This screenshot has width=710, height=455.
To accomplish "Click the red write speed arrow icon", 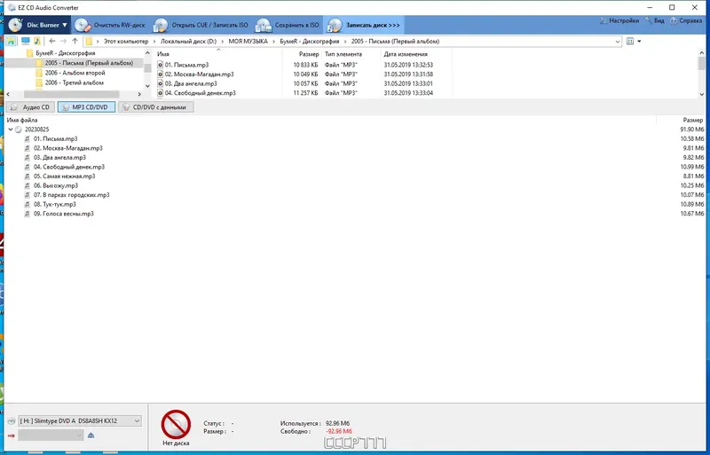I will (x=12, y=435).
